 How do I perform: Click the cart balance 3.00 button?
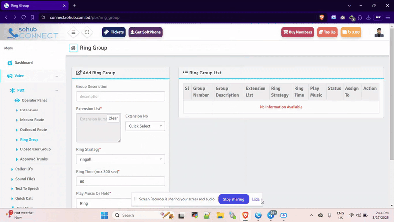click(x=351, y=32)
